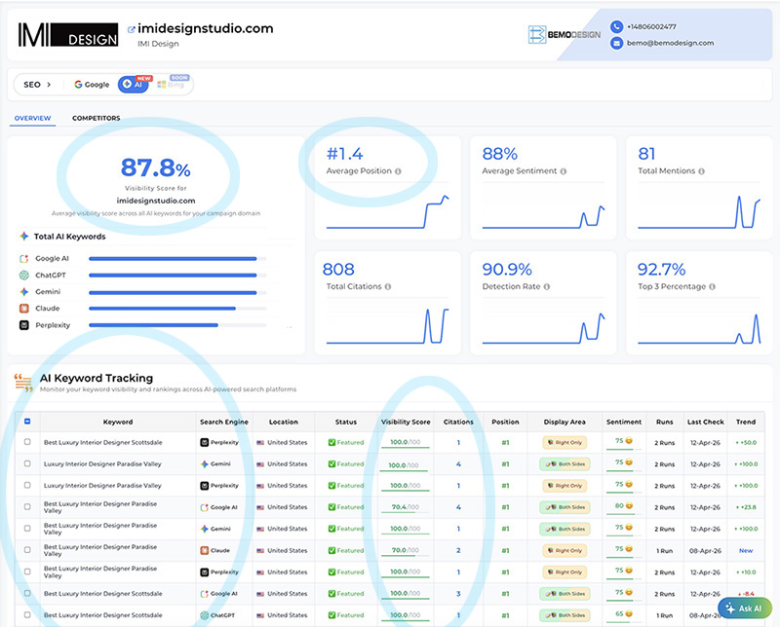780x627 pixels.
Task: Open the info icon next to Average Position
Action: 398,171
